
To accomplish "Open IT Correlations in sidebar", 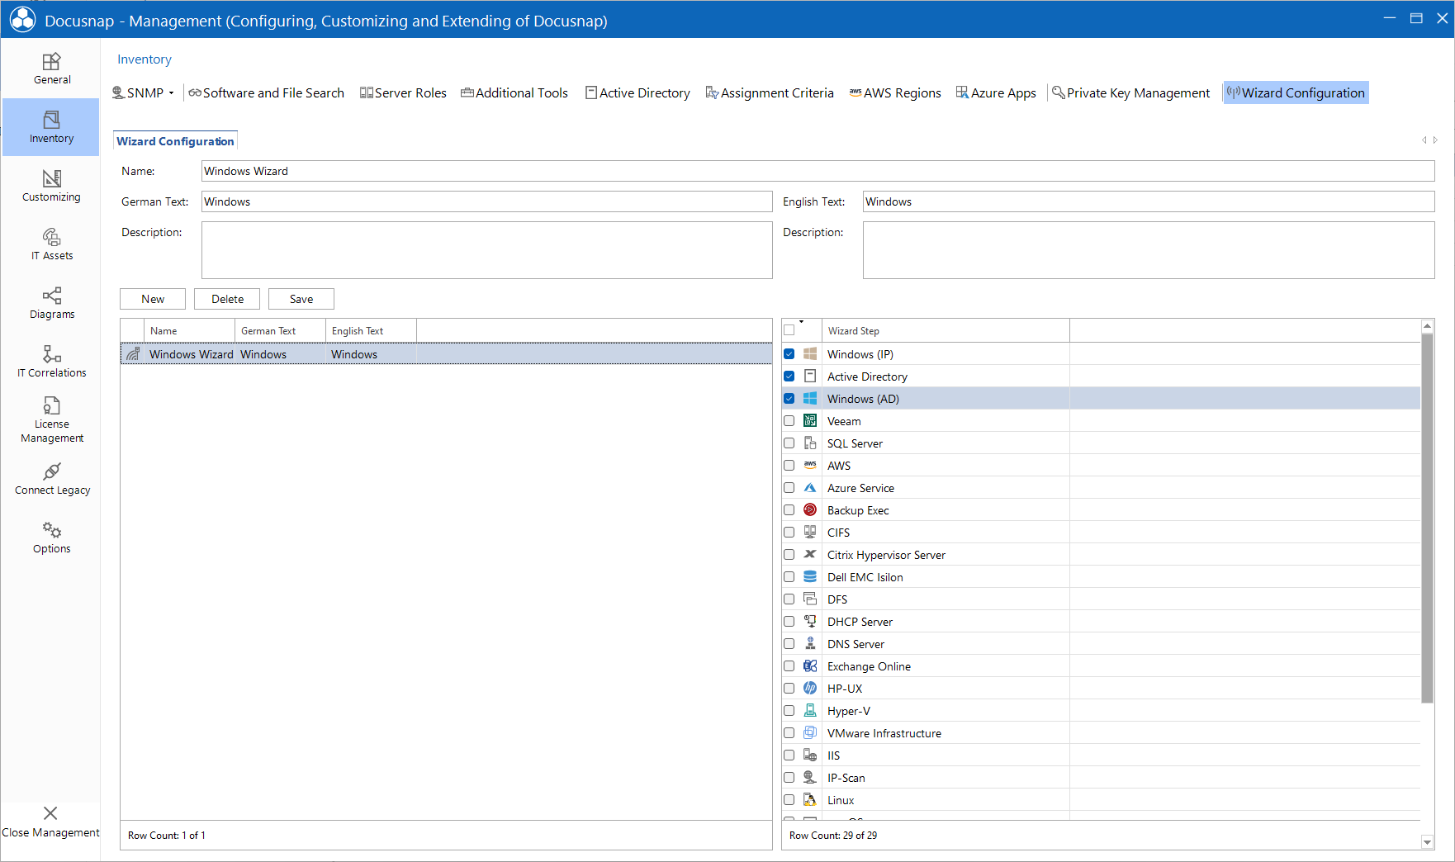I will coord(51,362).
